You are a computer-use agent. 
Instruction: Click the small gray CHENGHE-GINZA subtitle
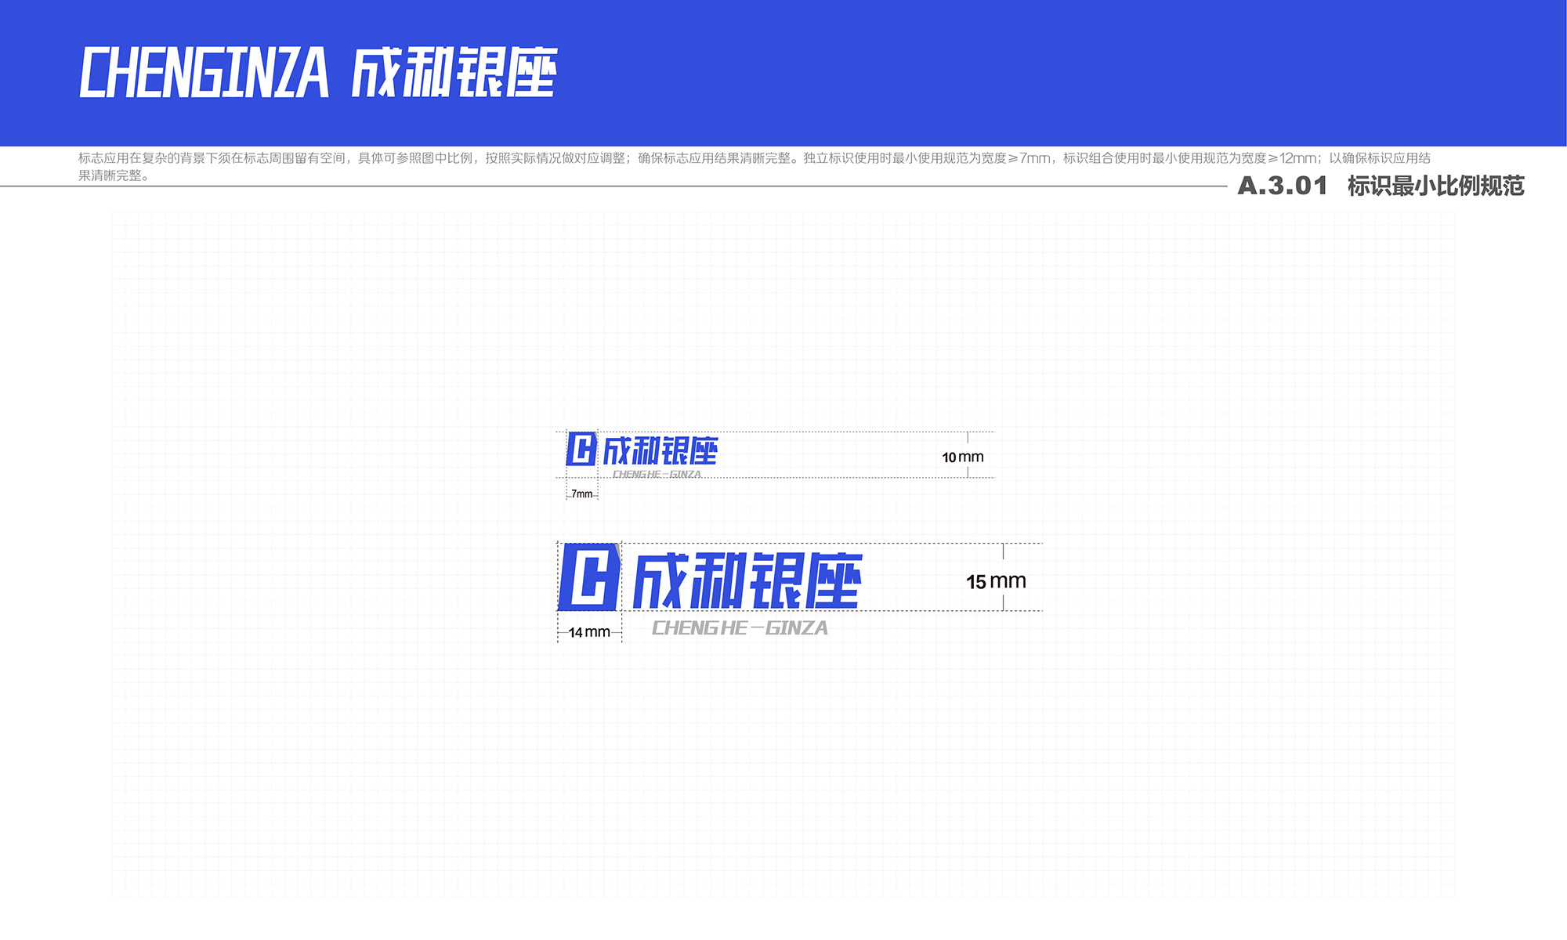[x=657, y=475]
